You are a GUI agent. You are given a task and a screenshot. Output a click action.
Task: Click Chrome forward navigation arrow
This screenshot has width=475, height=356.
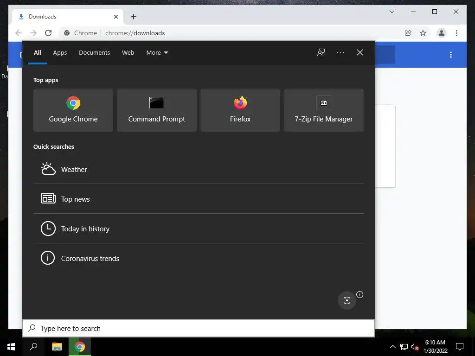pos(33,33)
